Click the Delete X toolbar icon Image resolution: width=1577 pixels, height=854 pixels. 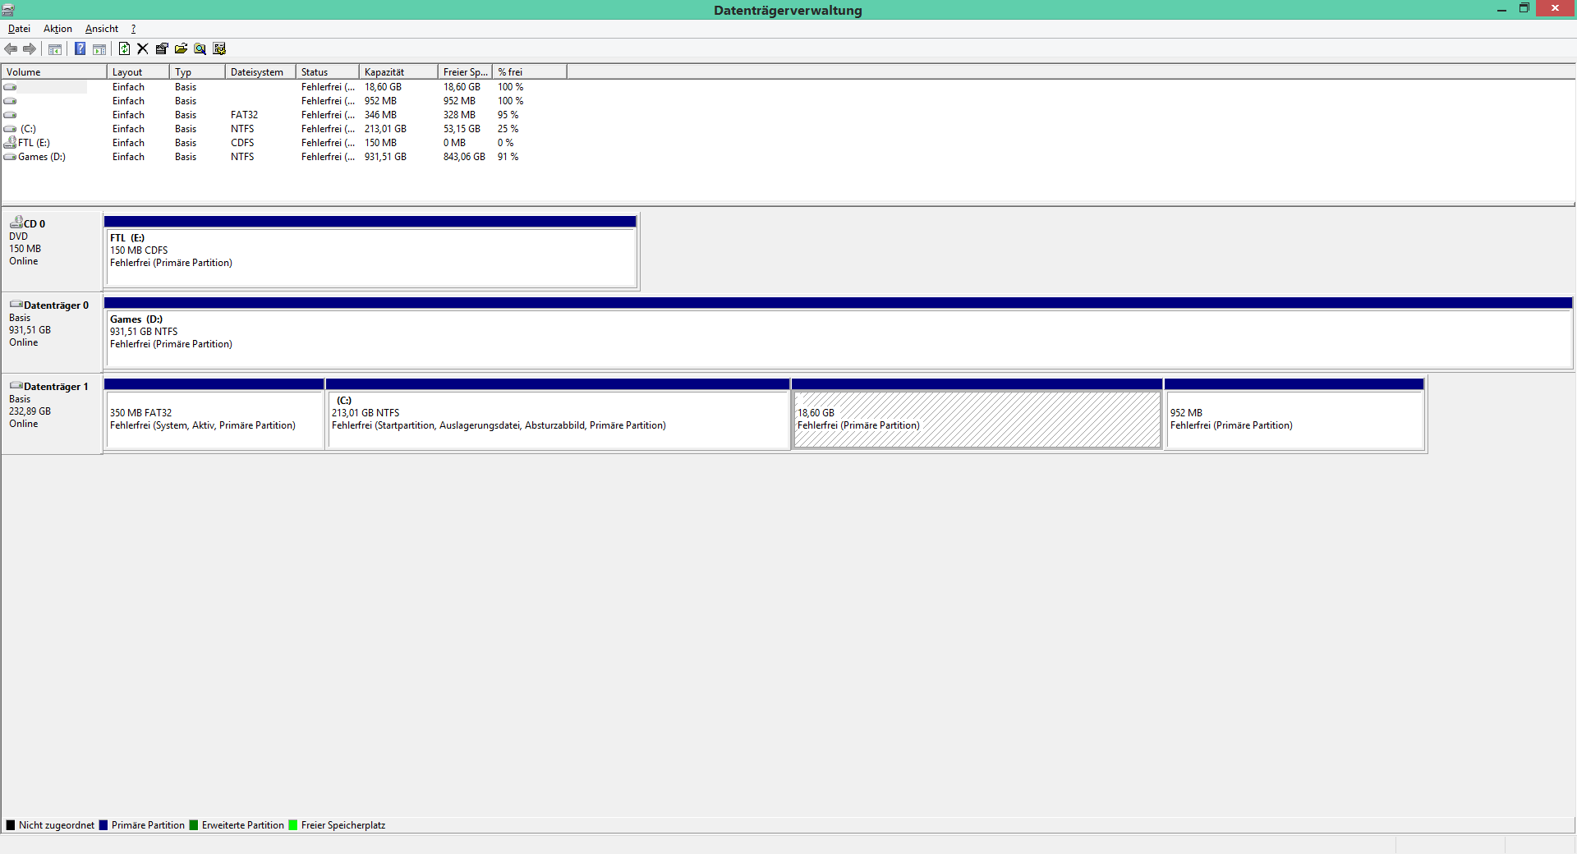tap(143, 49)
